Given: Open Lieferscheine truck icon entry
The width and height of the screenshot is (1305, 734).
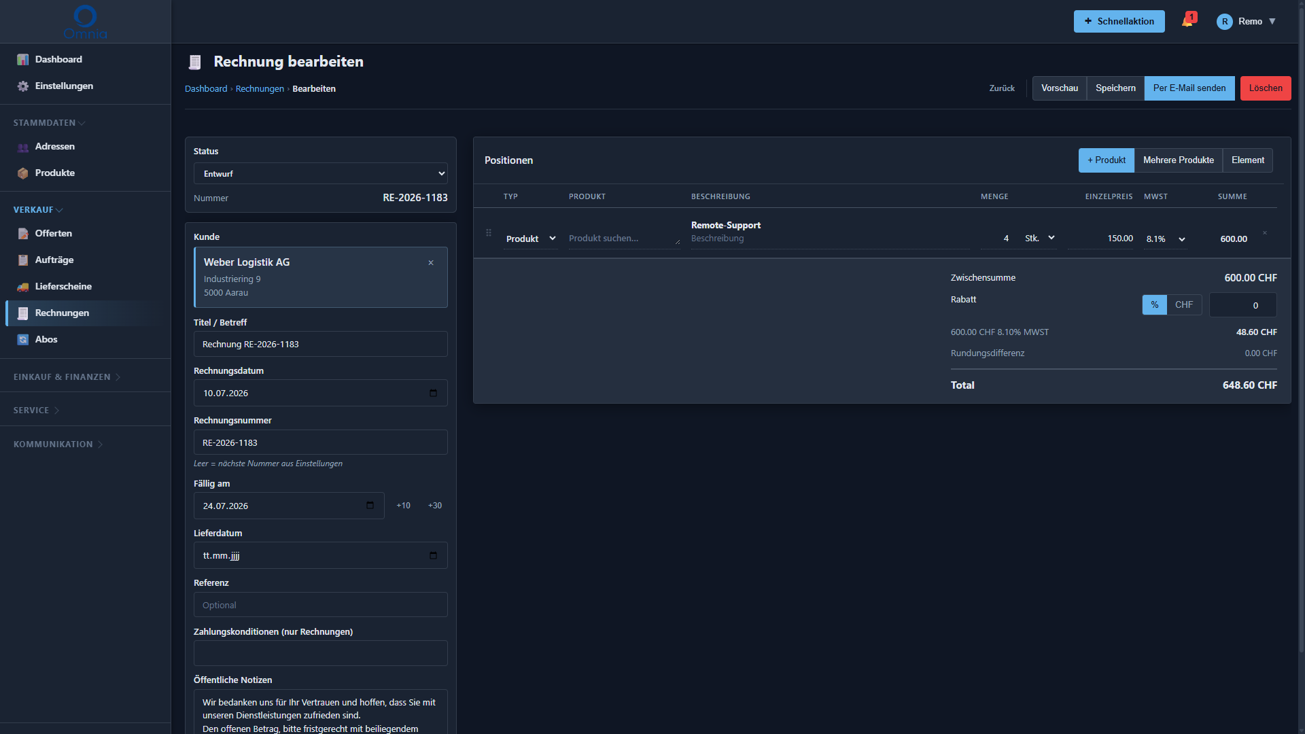Looking at the screenshot, I should point(23,287).
